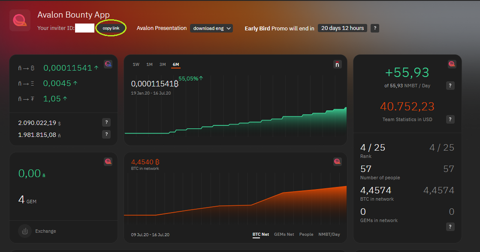Click the GEMs in network label
Viewport: 480px width, 252px height.
tap(379, 220)
